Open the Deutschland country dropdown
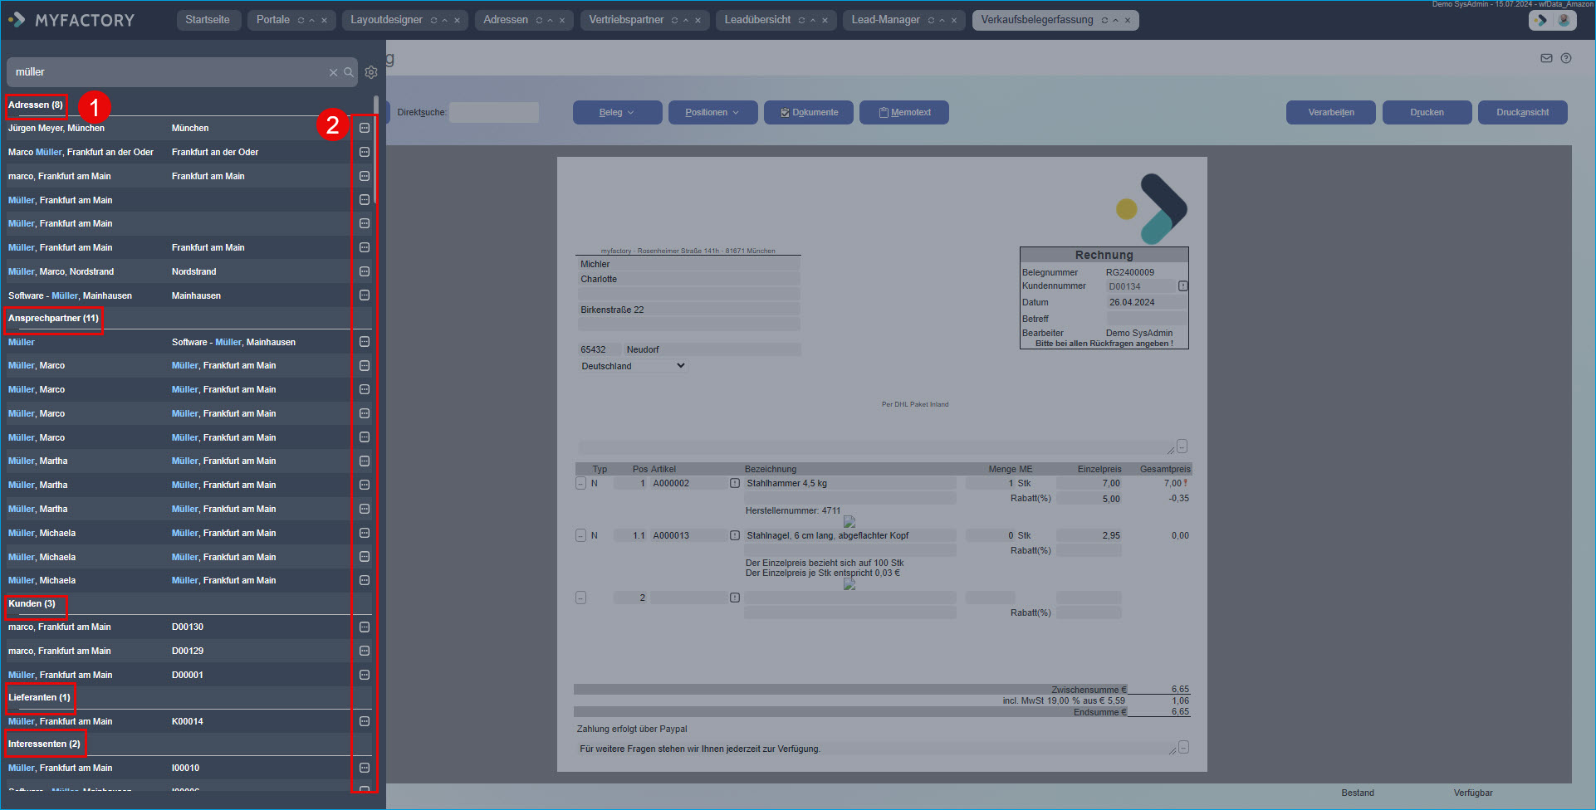This screenshot has width=1596, height=810. click(x=633, y=366)
